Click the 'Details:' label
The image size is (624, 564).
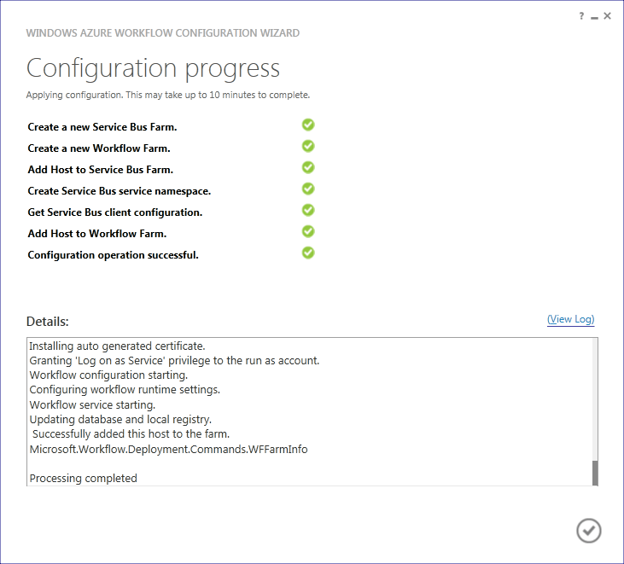(x=47, y=322)
